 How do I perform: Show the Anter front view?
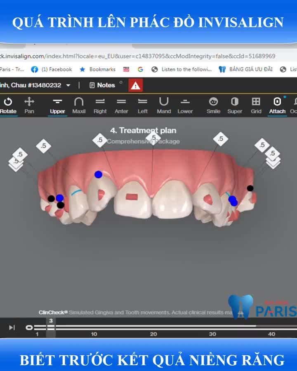coord(121,106)
